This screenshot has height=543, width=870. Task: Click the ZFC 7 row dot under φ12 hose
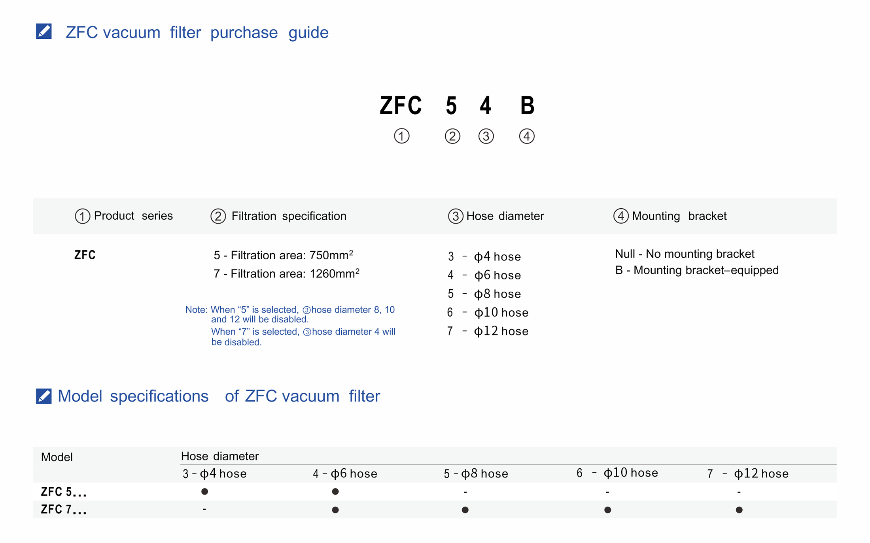click(x=739, y=510)
